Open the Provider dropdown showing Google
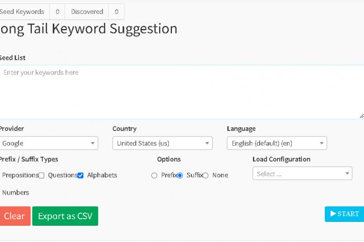The height and width of the screenshot is (242, 364). point(48,143)
